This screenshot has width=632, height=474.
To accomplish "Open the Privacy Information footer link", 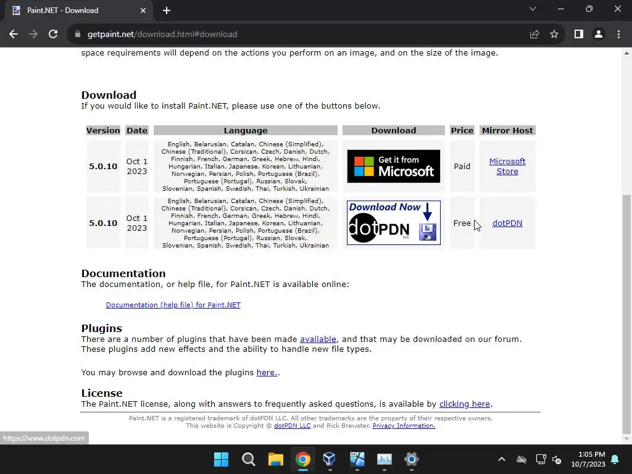I will pos(404,426).
